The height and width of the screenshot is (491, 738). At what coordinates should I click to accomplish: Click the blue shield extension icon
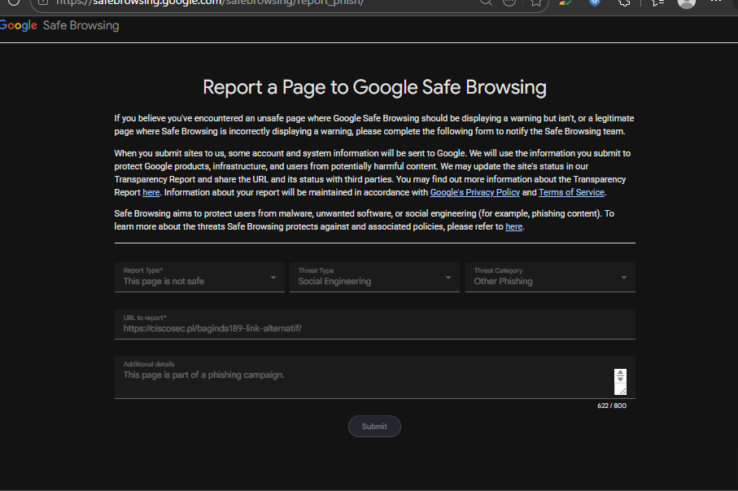(595, 2)
